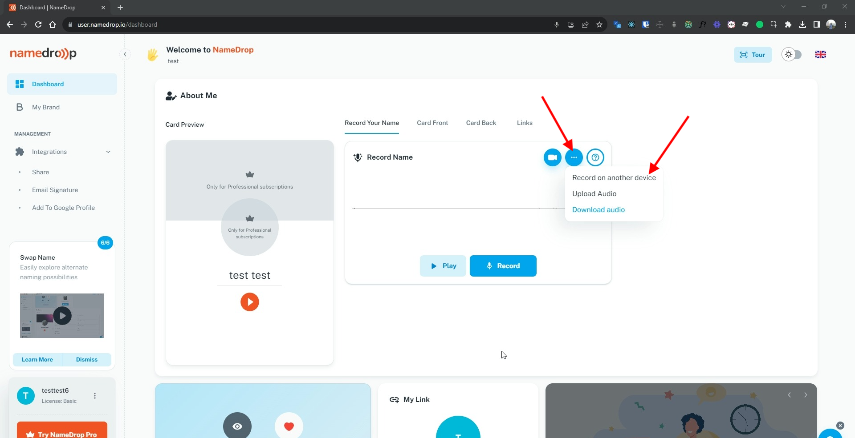This screenshot has width=855, height=438.
Task: Click the 'test test' card name
Action: click(x=250, y=275)
